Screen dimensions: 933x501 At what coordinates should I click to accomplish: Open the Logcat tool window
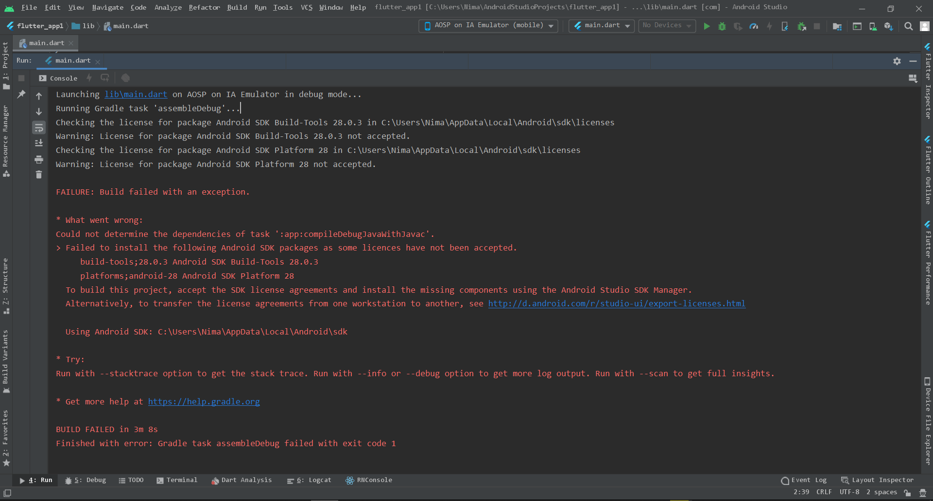tap(309, 480)
